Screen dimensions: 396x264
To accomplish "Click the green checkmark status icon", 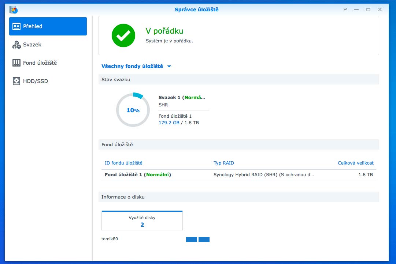I will [x=123, y=35].
